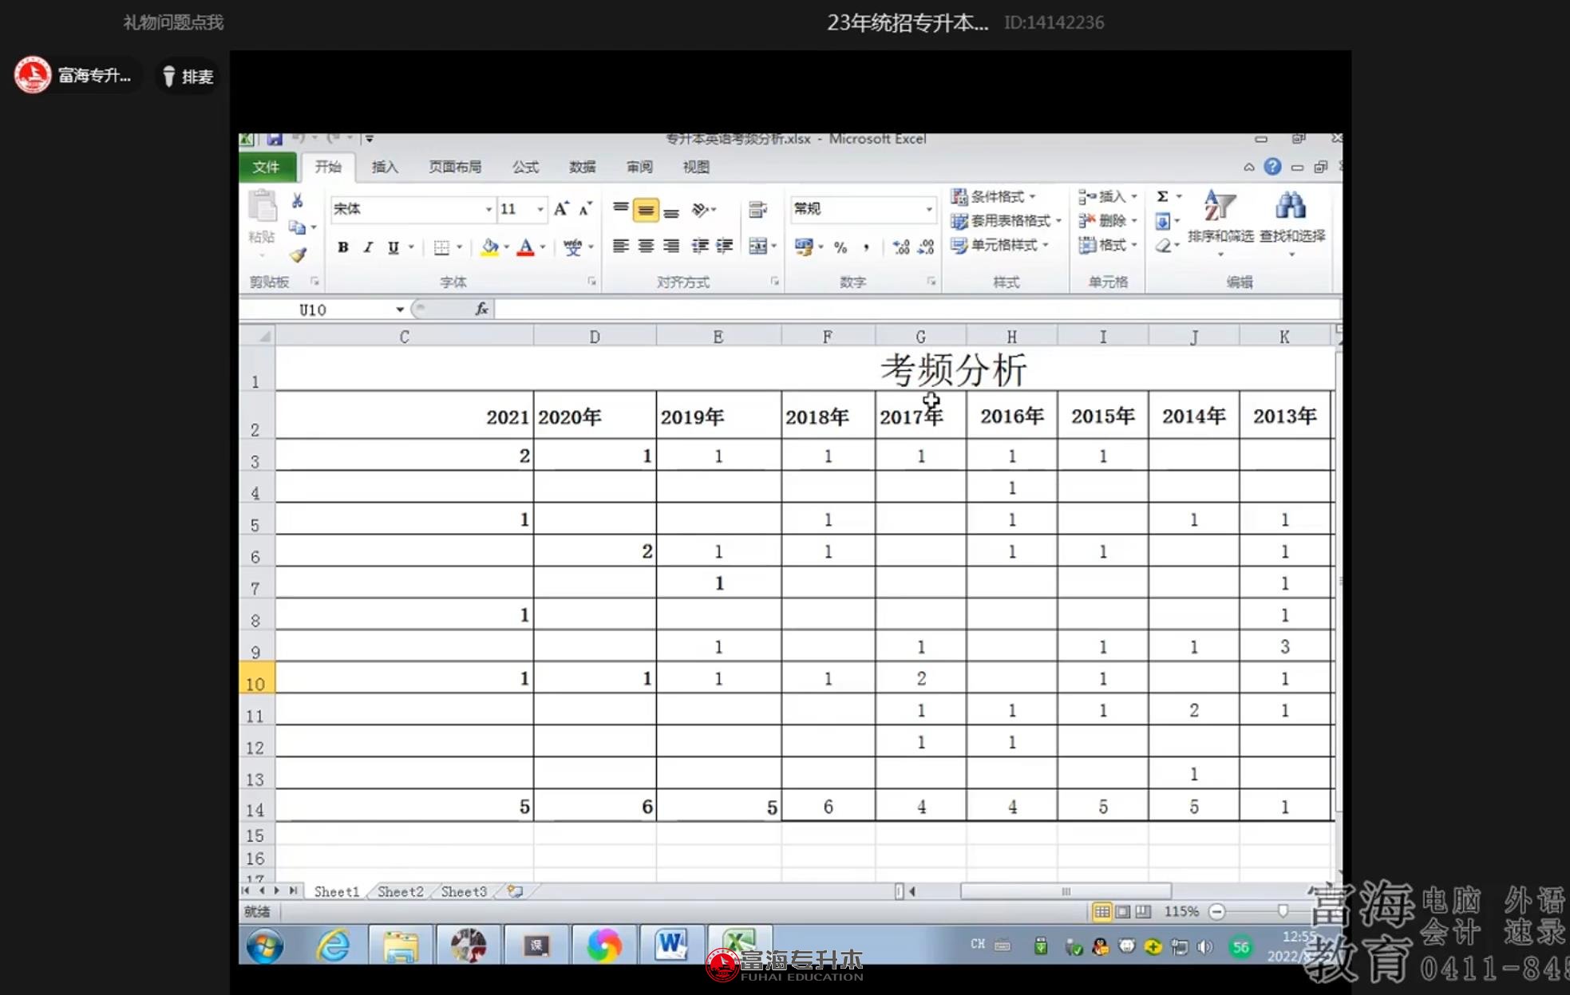Toggle underline formatting
Screen dimensions: 1570x995
point(393,247)
